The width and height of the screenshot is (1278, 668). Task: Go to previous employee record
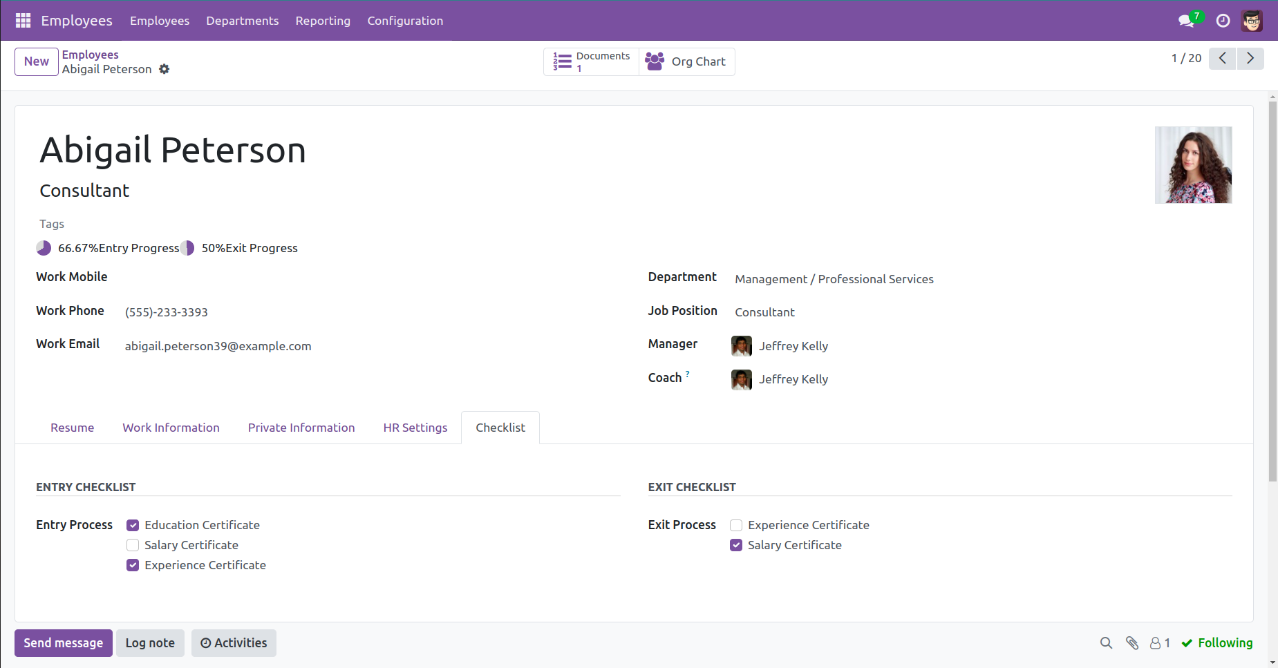tap(1222, 58)
